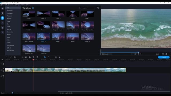Toggle title track link icon
Image resolution: width=171 pixels, height=96 pixels.
coord(3,65)
